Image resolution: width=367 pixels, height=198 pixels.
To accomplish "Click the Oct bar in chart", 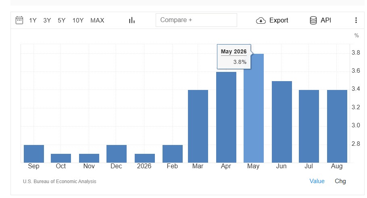I will 61,158.
